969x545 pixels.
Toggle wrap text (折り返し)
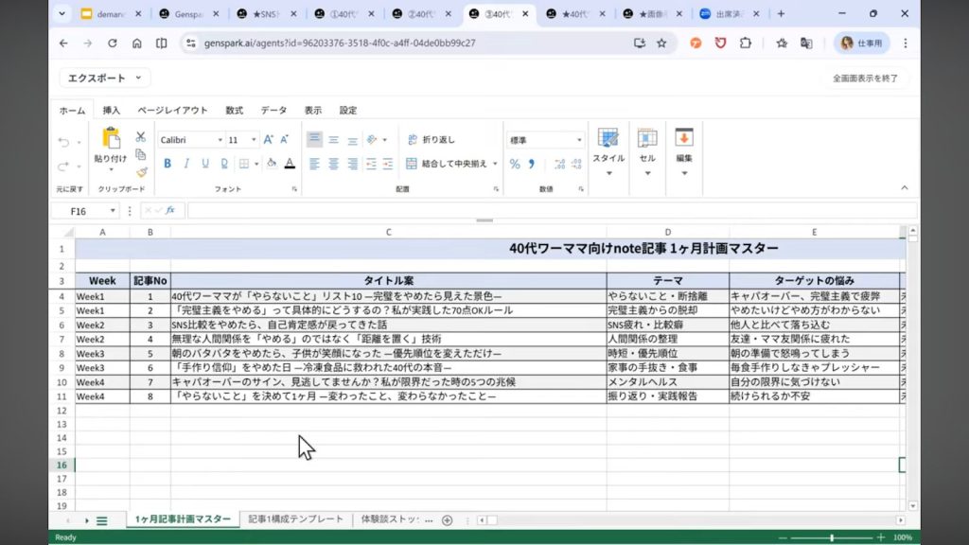pyautogui.click(x=431, y=139)
